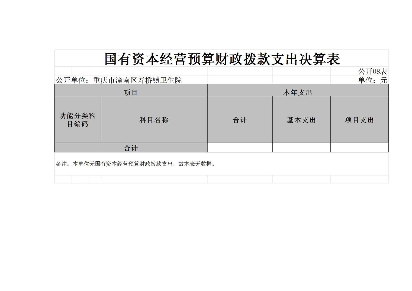
Task: Click the empty 合计 total value cell
Action: pos(240,148)
